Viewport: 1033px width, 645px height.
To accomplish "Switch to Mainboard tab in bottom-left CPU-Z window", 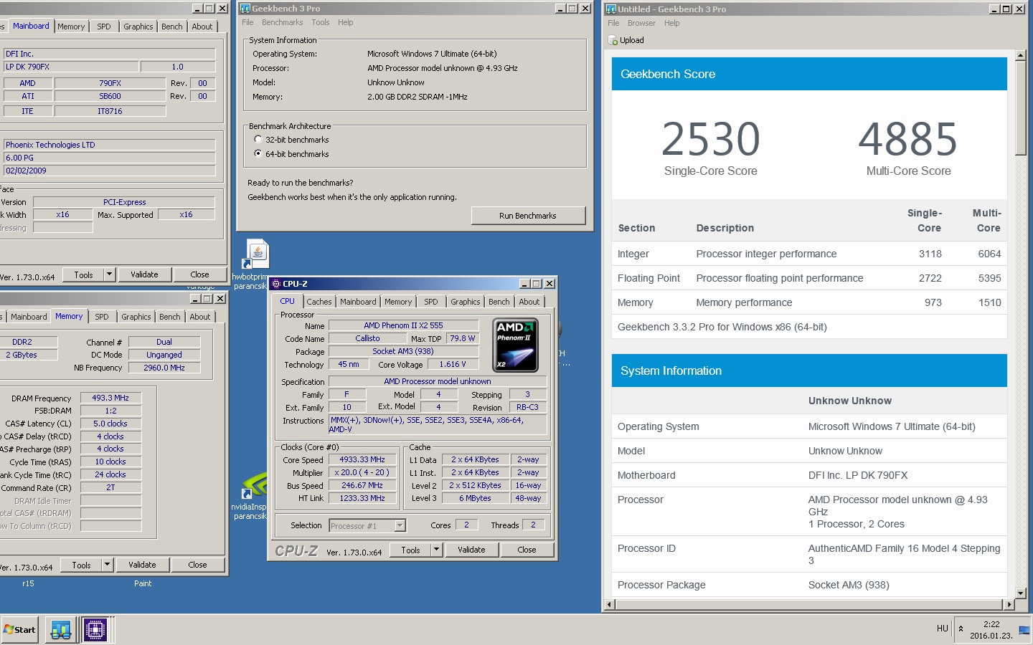I will point(29,317).
